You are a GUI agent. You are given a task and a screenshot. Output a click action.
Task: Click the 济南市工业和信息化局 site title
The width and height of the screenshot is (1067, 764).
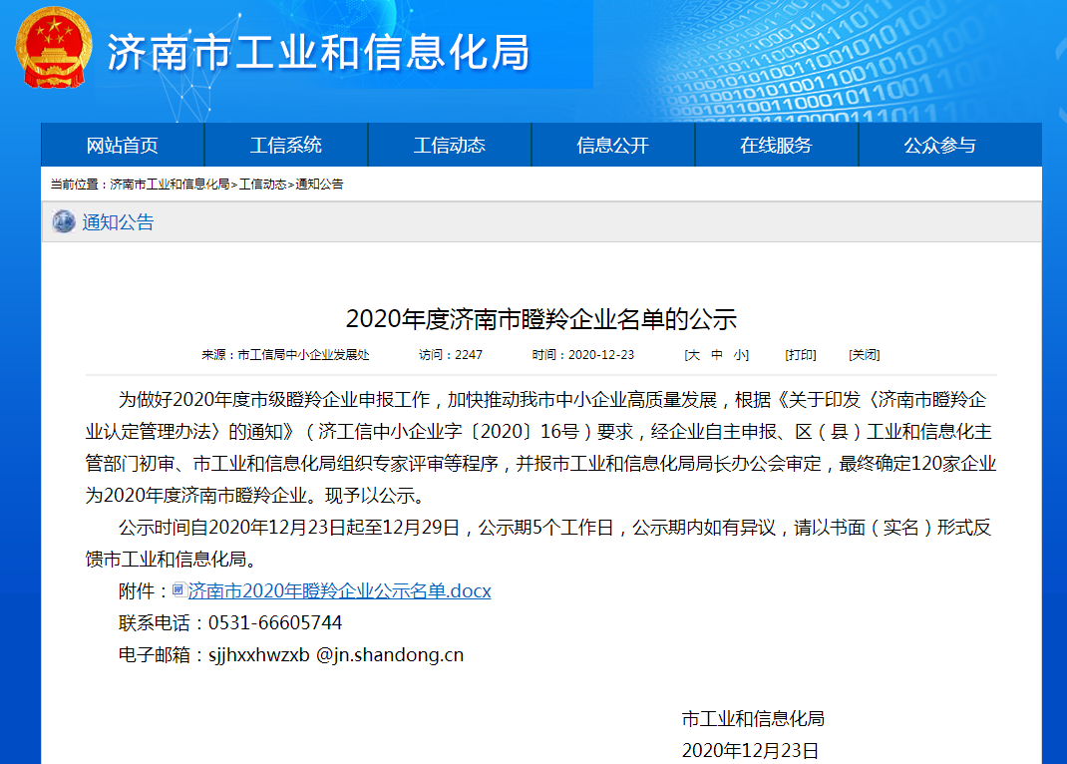point(318,53)
